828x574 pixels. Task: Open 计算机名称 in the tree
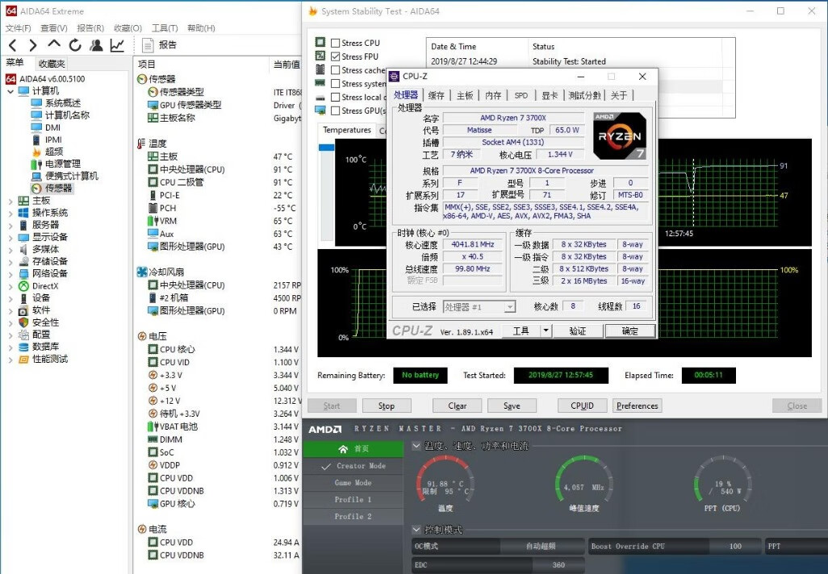pos(67,115)
